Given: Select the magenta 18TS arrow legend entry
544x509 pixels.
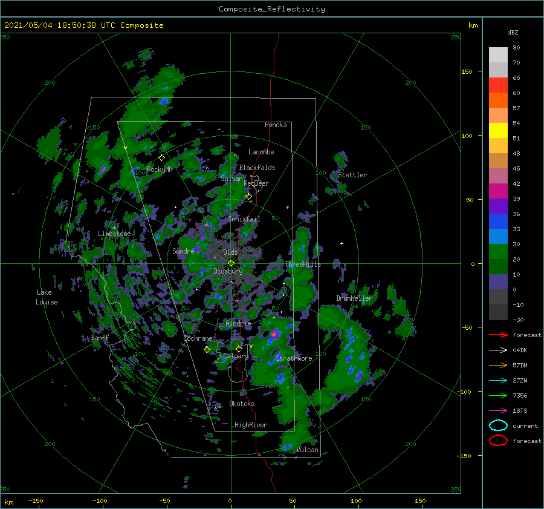Looking at the screenshot, I should [498, 411].
